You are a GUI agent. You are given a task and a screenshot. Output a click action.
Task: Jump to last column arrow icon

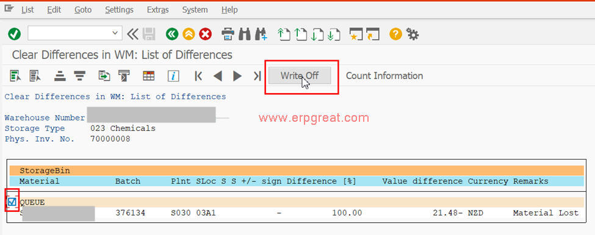pos(258,76)
